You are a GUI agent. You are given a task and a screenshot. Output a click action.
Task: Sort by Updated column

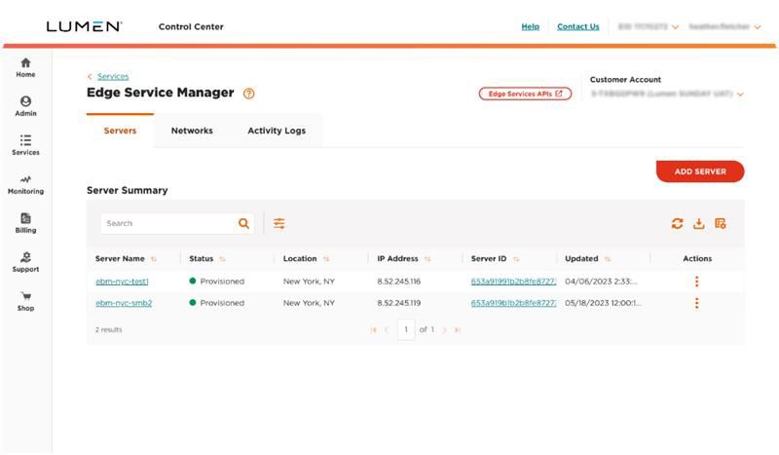607,259
